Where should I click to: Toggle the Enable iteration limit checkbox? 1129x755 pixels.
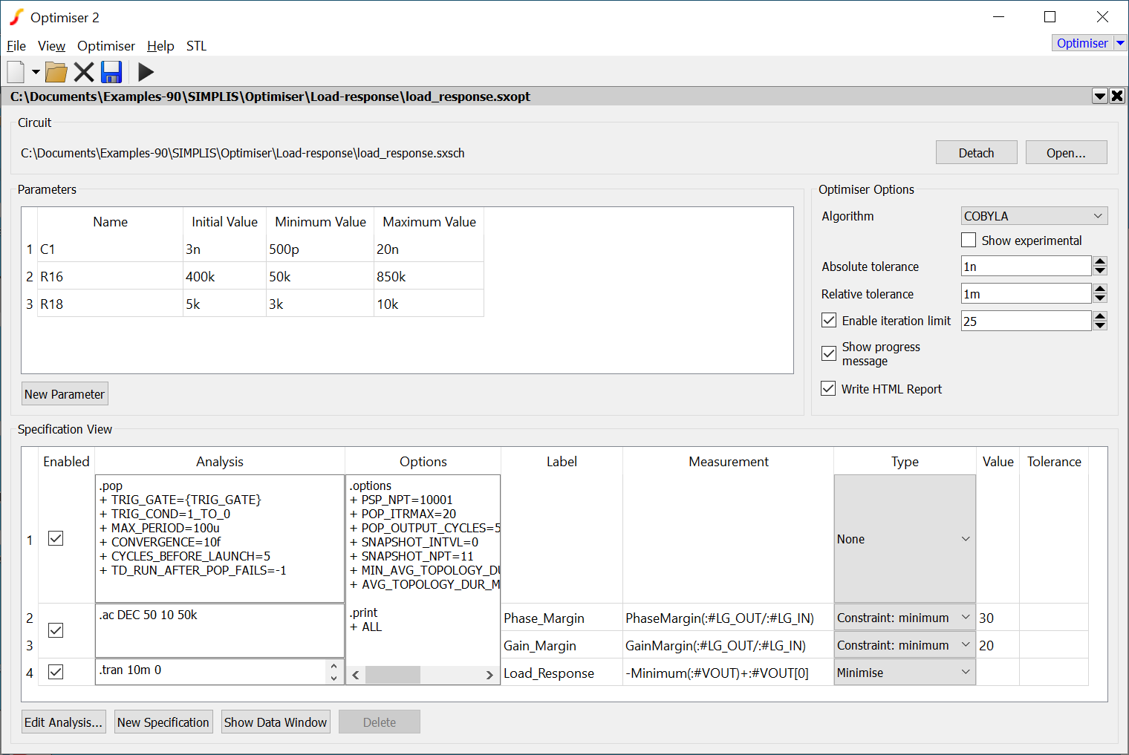click(829, 321)
